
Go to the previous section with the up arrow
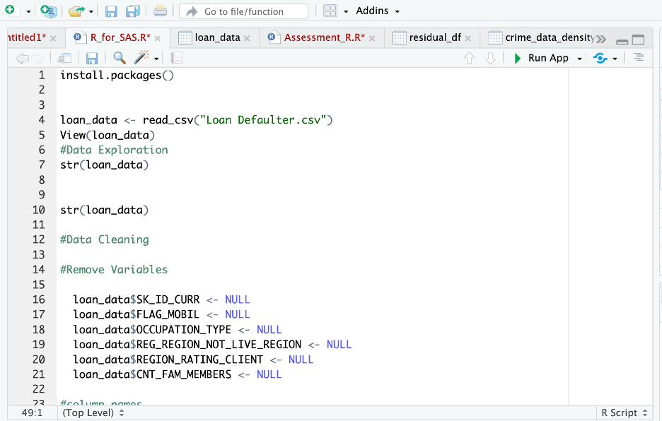[x=469, y=58]
